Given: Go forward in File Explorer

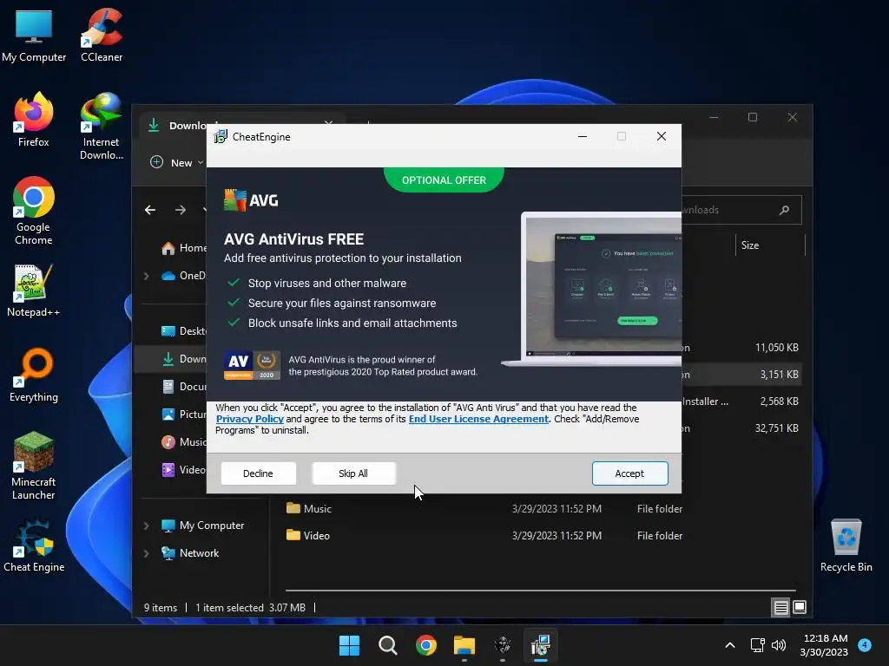Looking at the screenshot, I should [181, 210].
